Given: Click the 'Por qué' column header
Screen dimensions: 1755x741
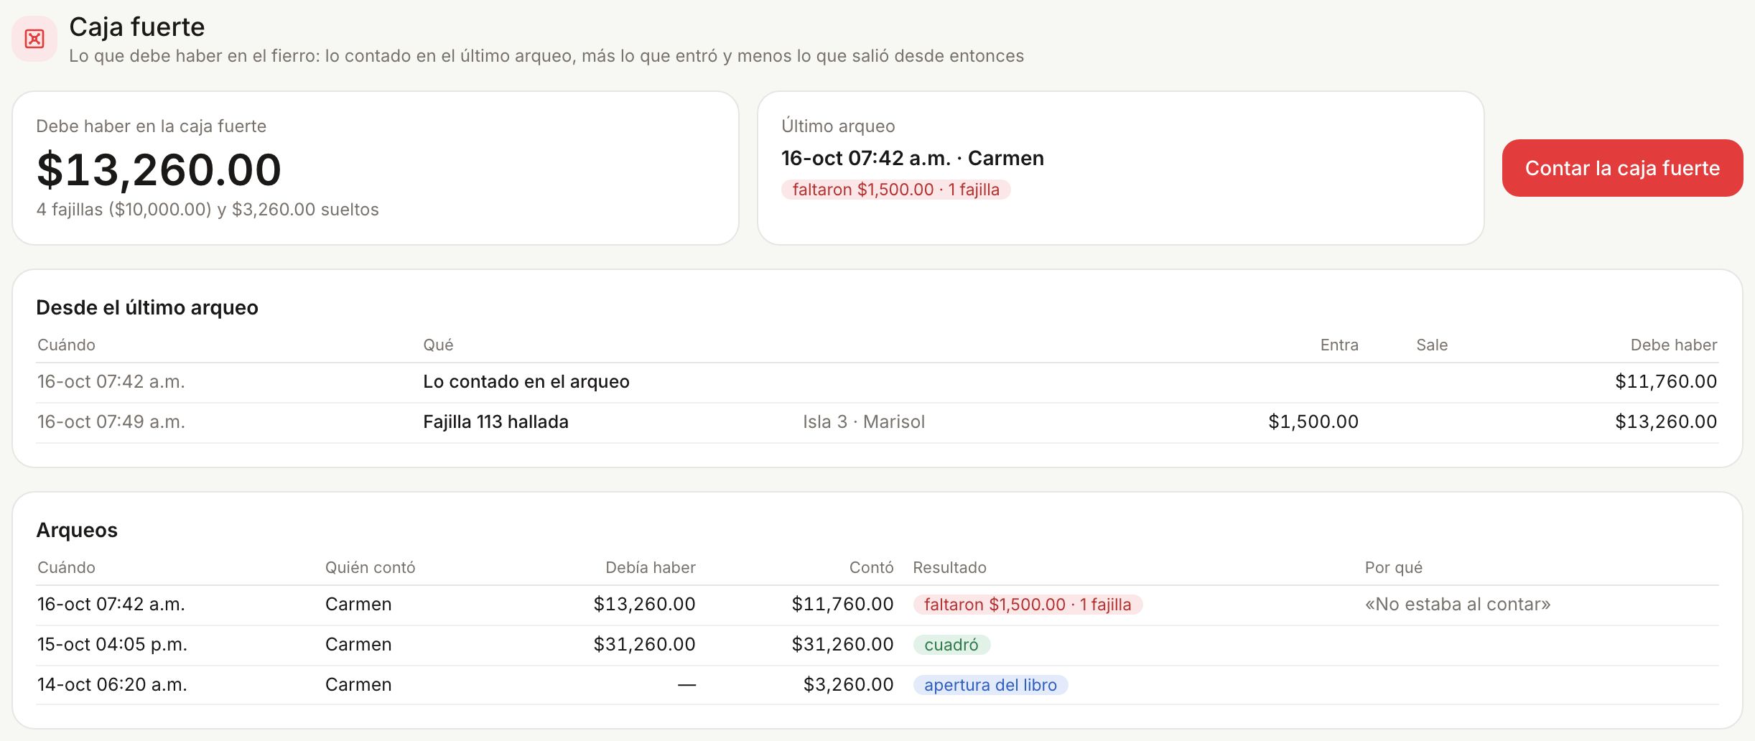Looking at the screenshot, I should (x=1394, y=567).
